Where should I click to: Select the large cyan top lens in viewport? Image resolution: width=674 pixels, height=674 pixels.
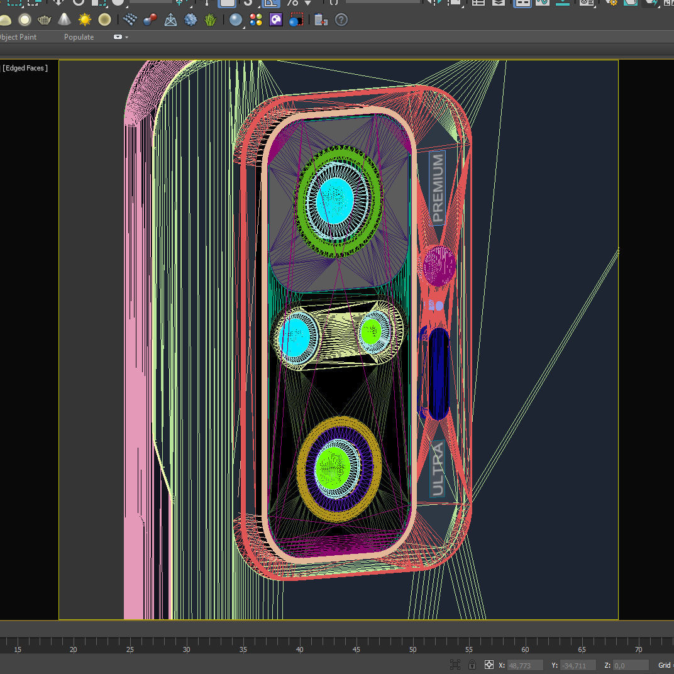click(x=335, y=201)
